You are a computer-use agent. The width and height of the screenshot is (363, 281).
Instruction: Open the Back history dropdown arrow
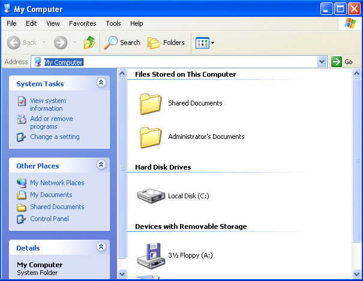[44, 43]
